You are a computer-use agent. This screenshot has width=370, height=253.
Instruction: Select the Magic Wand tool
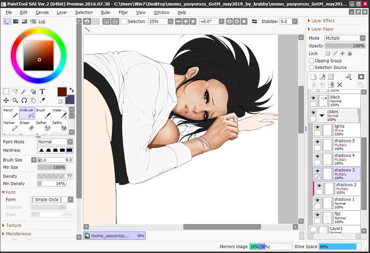tap(24, 91)
